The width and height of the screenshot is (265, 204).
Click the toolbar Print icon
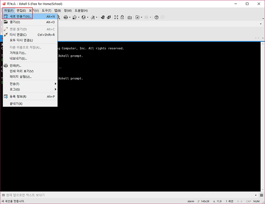[x=66, y=17]
